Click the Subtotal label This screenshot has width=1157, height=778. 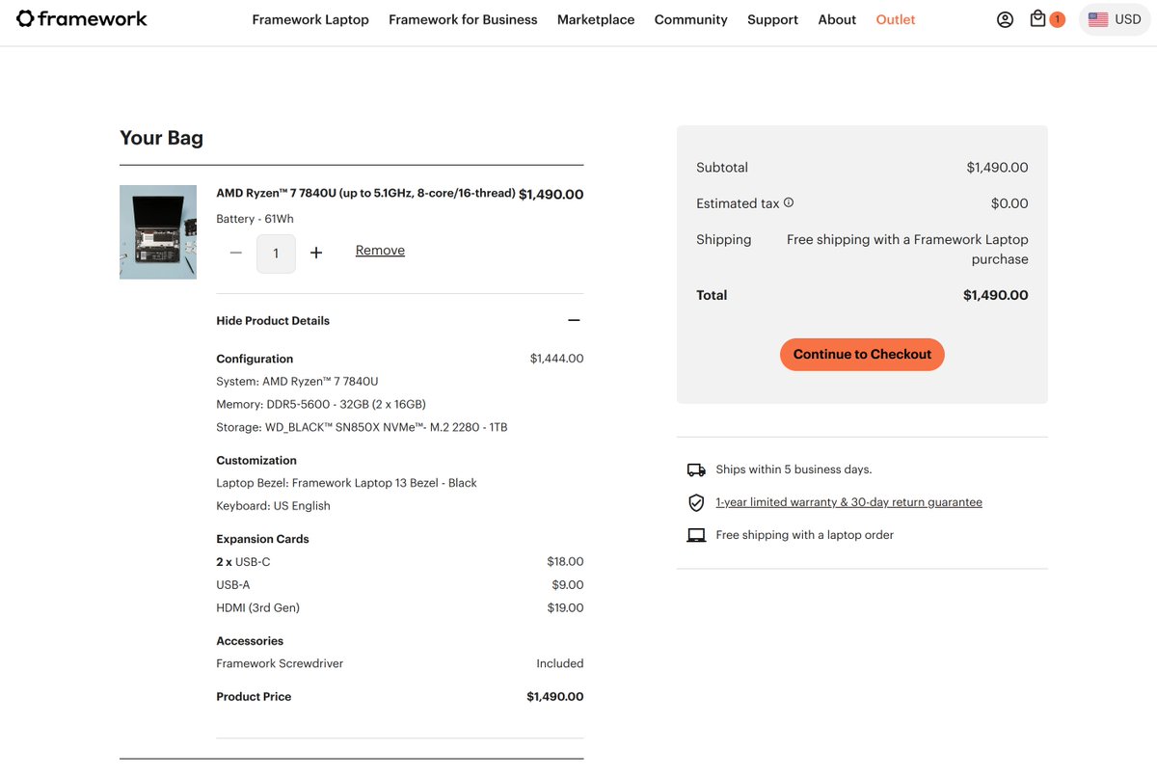coord(722,168)
